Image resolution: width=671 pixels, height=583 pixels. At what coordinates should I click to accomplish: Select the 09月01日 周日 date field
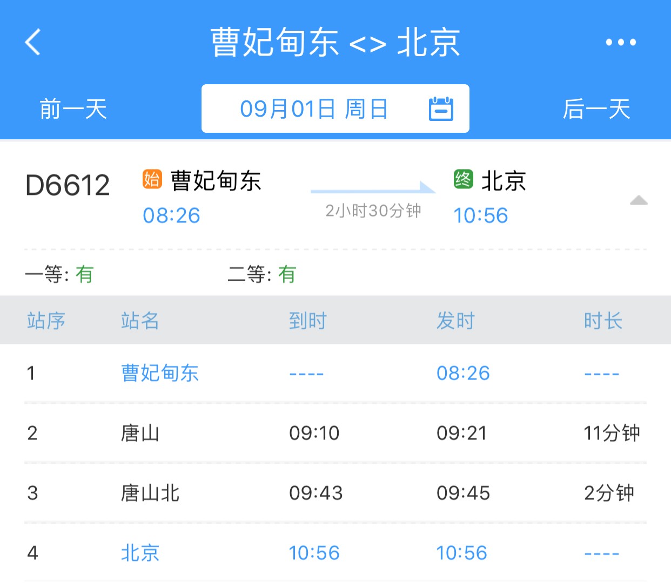pos(314,109)
